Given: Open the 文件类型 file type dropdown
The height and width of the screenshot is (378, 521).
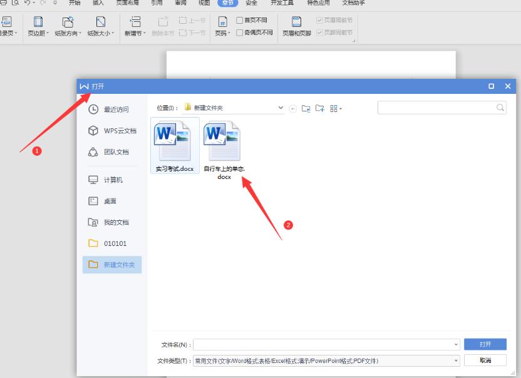Looking at the screenshot, I should [x=455, y=360].
